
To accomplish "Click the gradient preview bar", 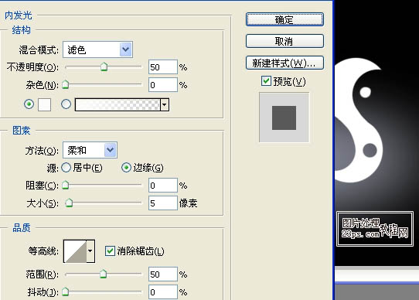I will (118, 104).
